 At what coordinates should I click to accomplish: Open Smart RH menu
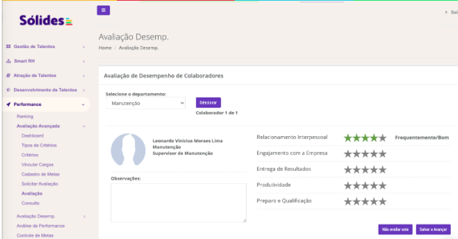coord(24,61)
